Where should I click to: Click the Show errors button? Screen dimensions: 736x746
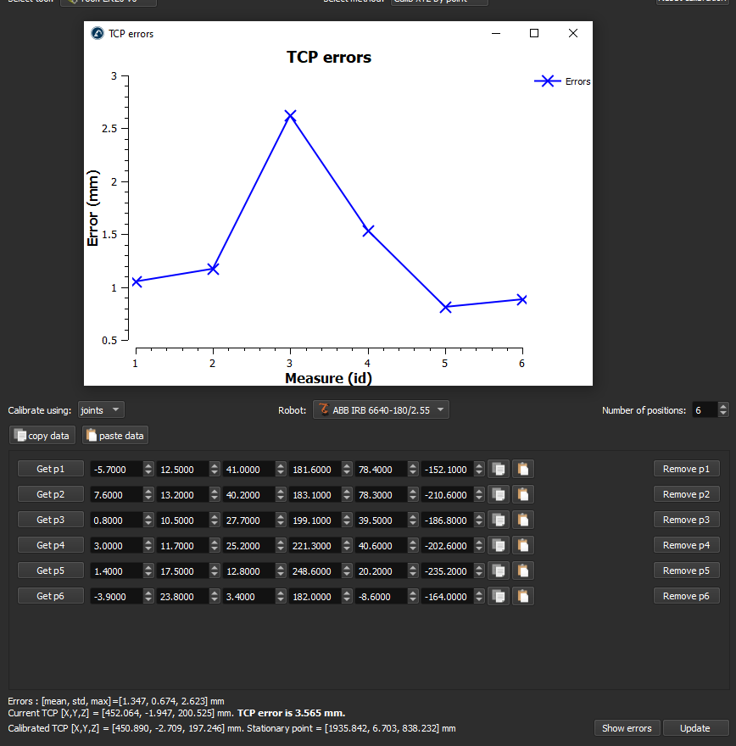627,728
